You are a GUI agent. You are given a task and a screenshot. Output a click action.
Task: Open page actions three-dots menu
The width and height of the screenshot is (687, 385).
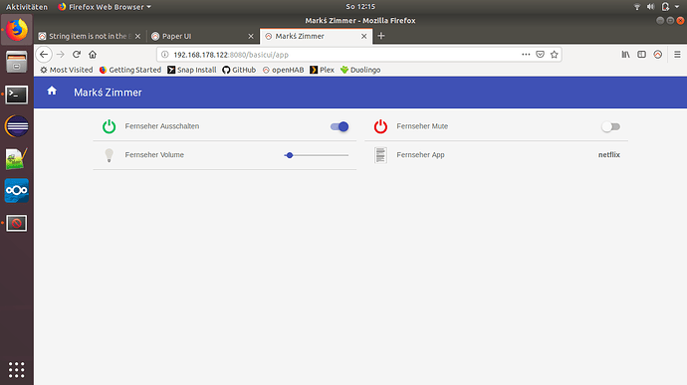526,55
